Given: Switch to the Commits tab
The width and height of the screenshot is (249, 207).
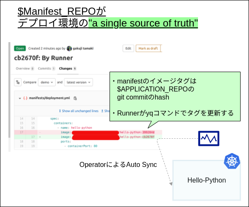Looking at the screenshot, I should point(46,68).
